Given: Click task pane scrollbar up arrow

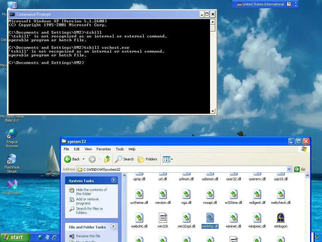Looking at the screenshot, I should [x=124, y=176].
